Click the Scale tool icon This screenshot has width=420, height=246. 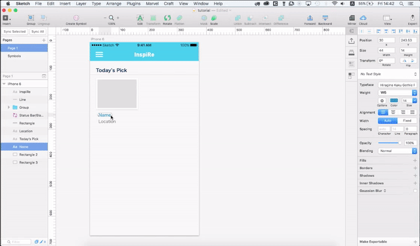214,18
